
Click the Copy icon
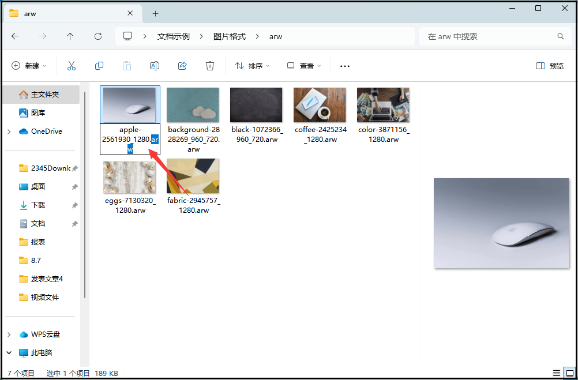click(x=99, y=65)
